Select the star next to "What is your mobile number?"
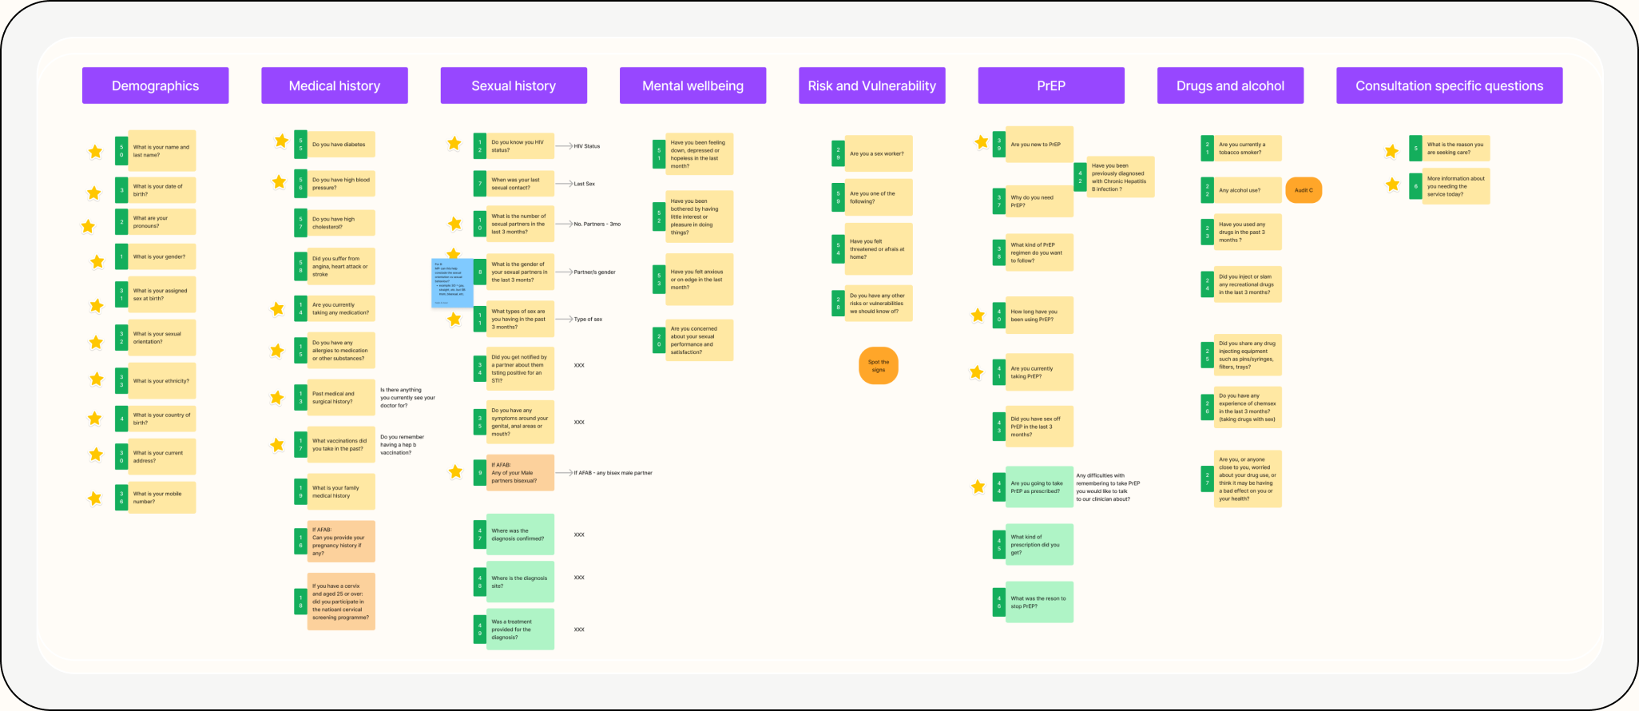The height and width of the screenshot is (711, 1639). click(95, 498)
